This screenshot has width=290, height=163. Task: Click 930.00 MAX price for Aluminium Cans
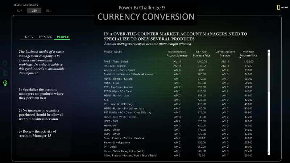pyautogui.click(x=248, y=70)
